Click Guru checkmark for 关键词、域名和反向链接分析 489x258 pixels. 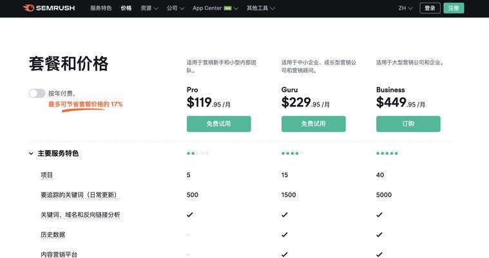click(284, 215)
